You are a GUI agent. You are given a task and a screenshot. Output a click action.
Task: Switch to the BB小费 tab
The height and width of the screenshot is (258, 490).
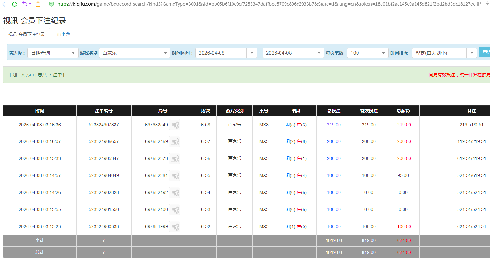(63, 34)
